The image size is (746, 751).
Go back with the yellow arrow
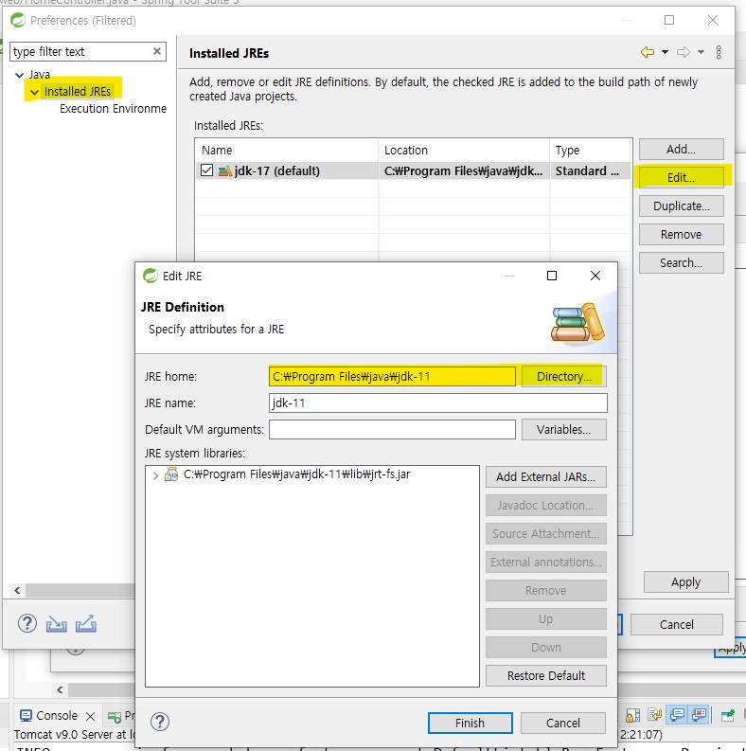click(x=648, y=52)
